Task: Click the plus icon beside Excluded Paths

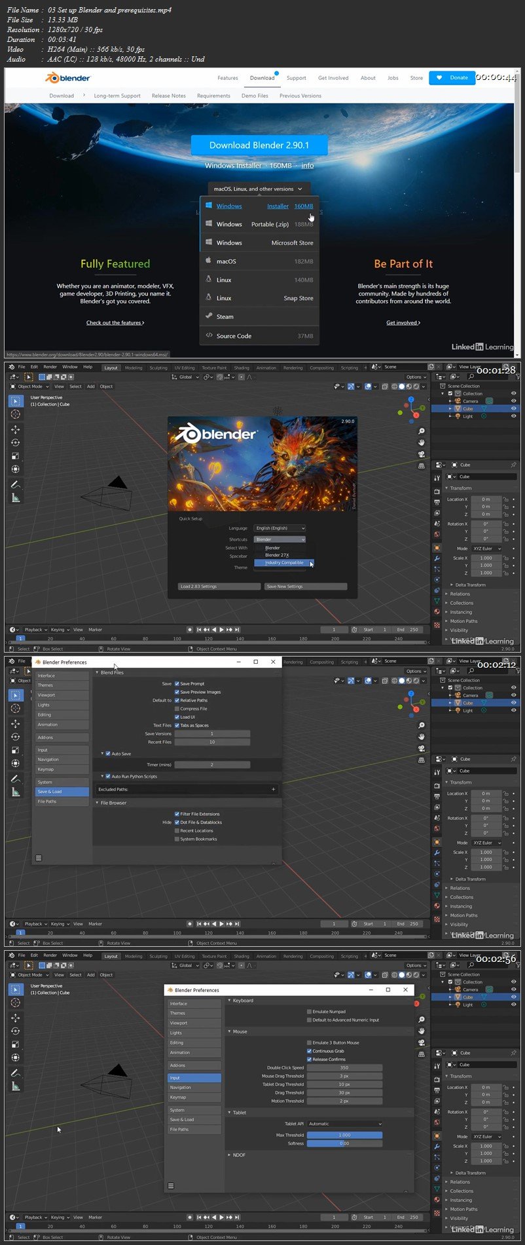Action: [x=273, y=789]
